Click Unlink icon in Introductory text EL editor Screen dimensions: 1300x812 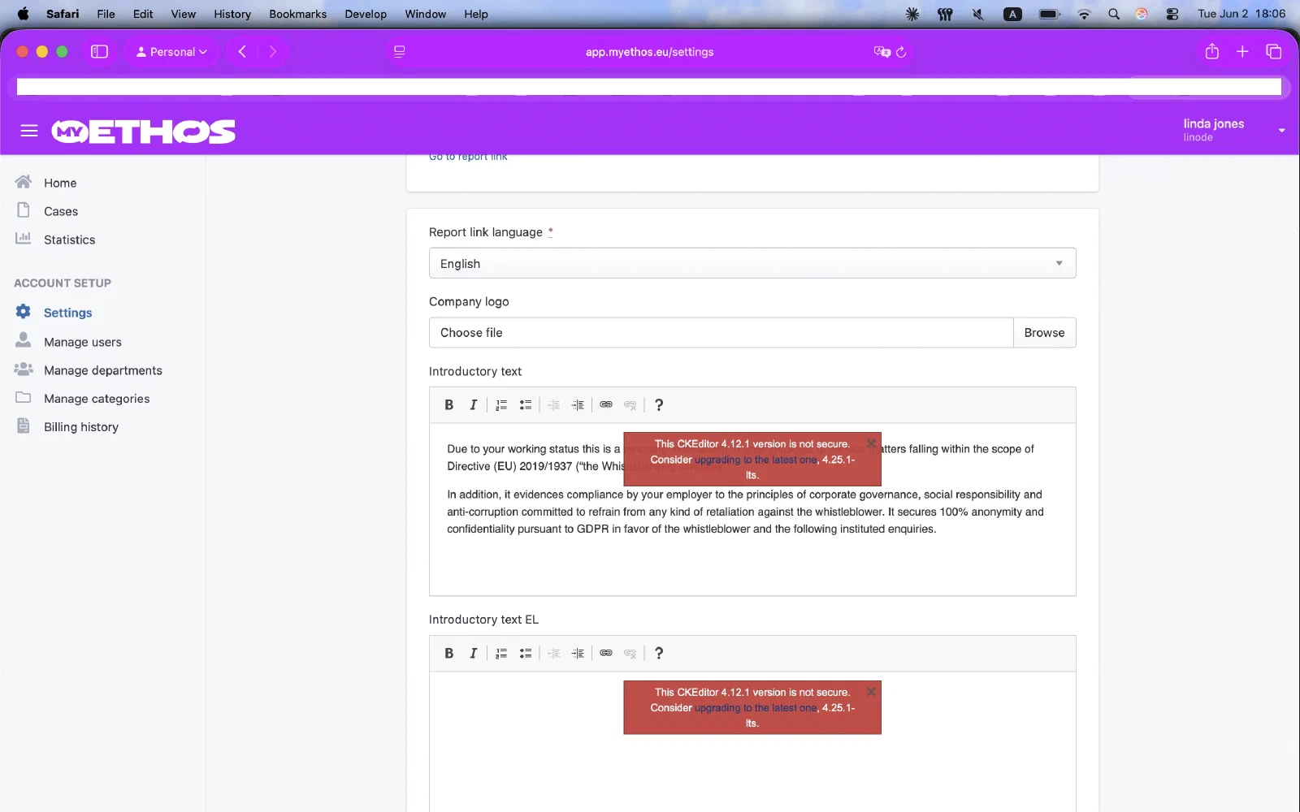click(630, 653)
